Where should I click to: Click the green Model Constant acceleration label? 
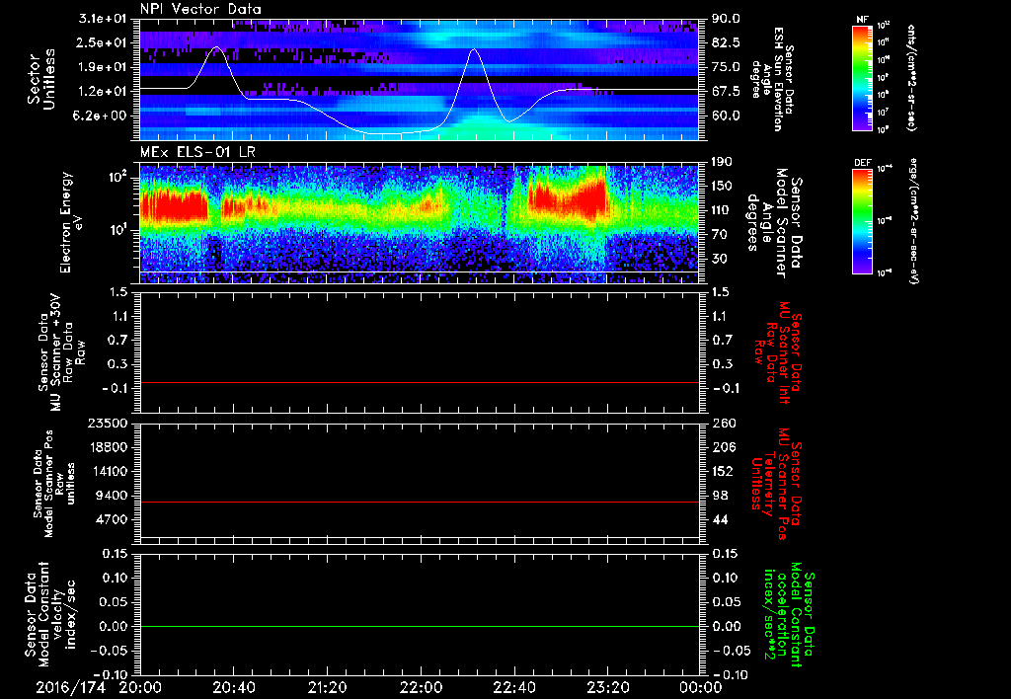789,616
